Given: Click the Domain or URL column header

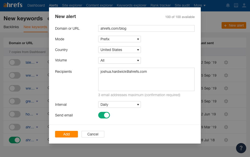Looking at the screenshot, I should pos(21,43).
